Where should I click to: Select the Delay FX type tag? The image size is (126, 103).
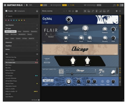[x=19, y=31]
